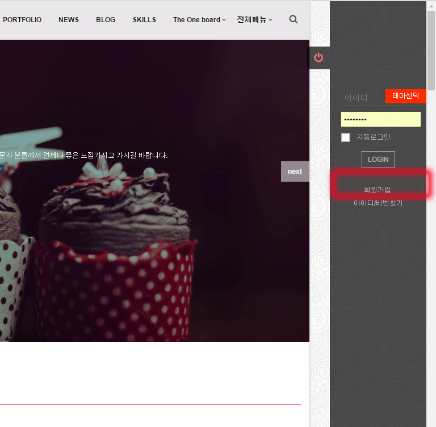Open the 회원가입 sign-up link
The image size is (436, 427).
pos(378,190)
